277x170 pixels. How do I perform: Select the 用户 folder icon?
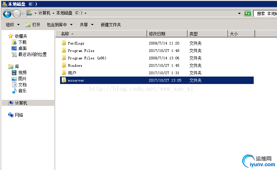pos(64,73)
